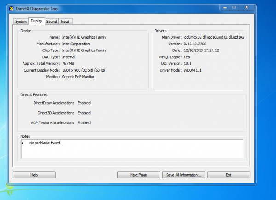Select the Display tab
Screen dimensions: 276x200
tap(36, 21)
